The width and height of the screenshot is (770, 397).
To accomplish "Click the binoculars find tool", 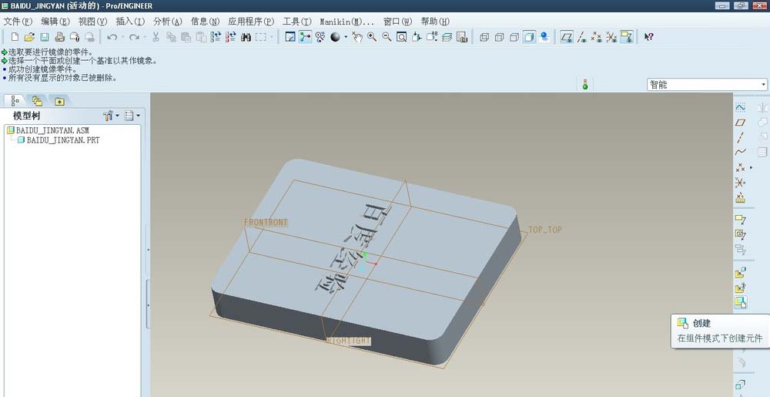I will coord(246,37).
